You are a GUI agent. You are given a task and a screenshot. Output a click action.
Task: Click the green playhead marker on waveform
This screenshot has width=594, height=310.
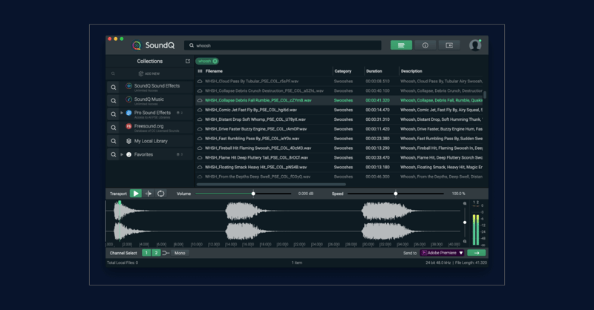click(x=120, y=203)
